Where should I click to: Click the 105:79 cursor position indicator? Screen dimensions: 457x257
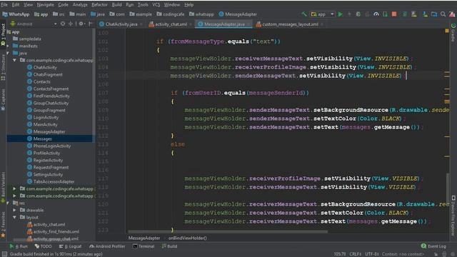pos(340,254)
